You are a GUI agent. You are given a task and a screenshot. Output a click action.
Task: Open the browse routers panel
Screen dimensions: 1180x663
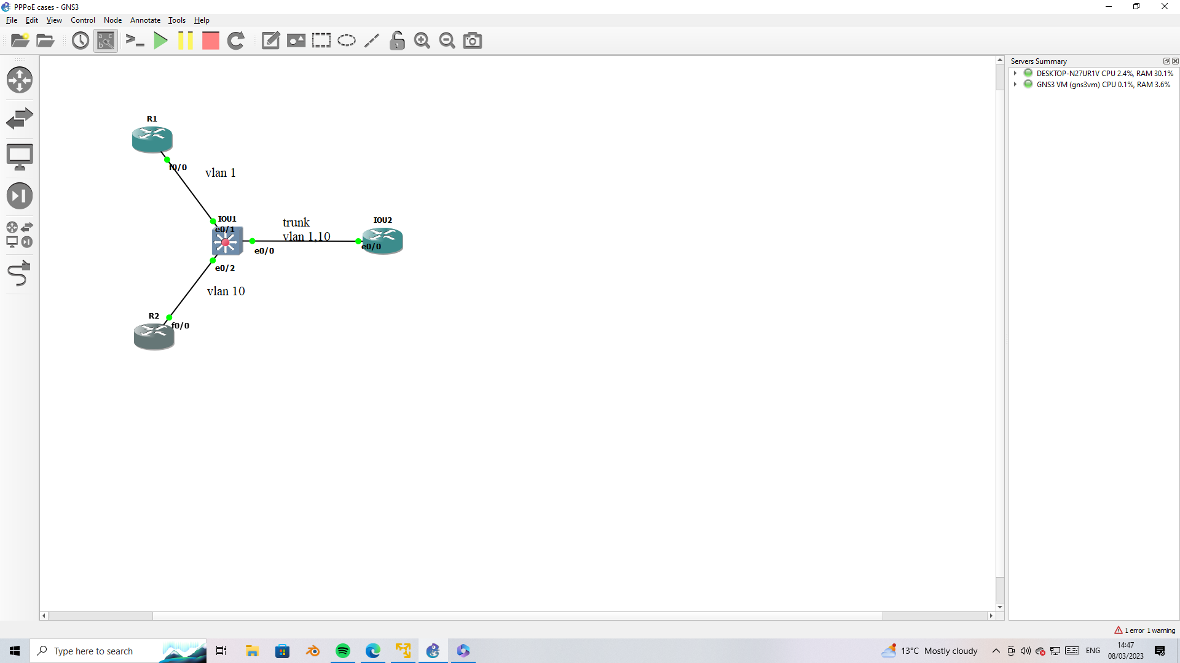tap(20, 80)
